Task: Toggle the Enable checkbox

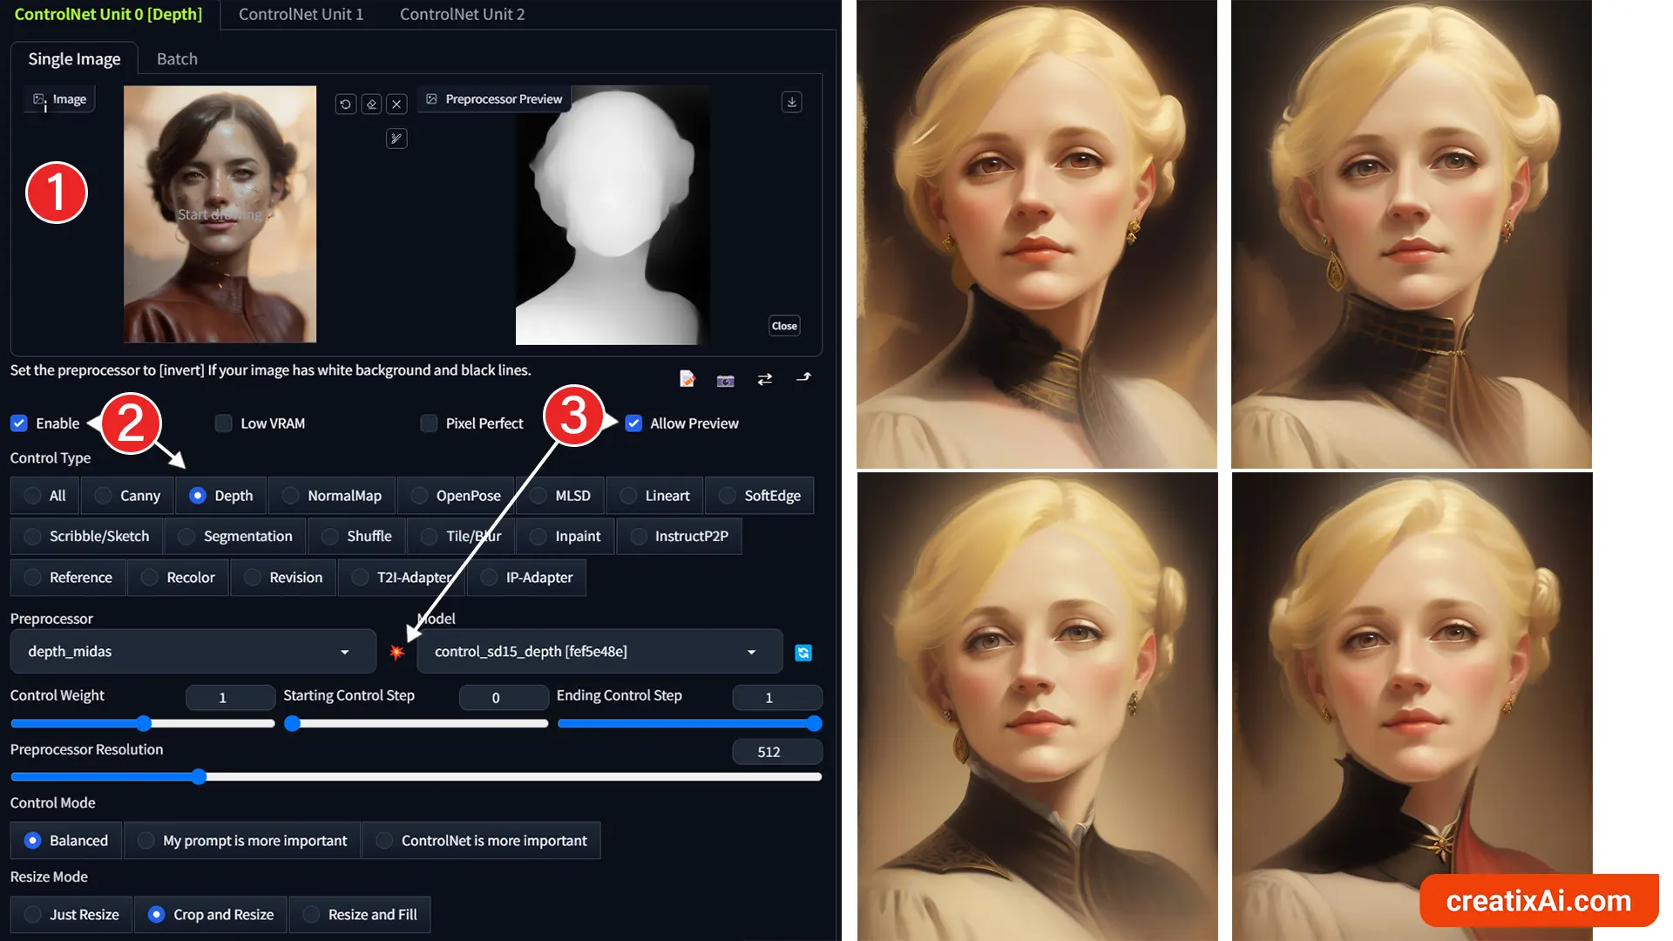Action: click(19, 423)
